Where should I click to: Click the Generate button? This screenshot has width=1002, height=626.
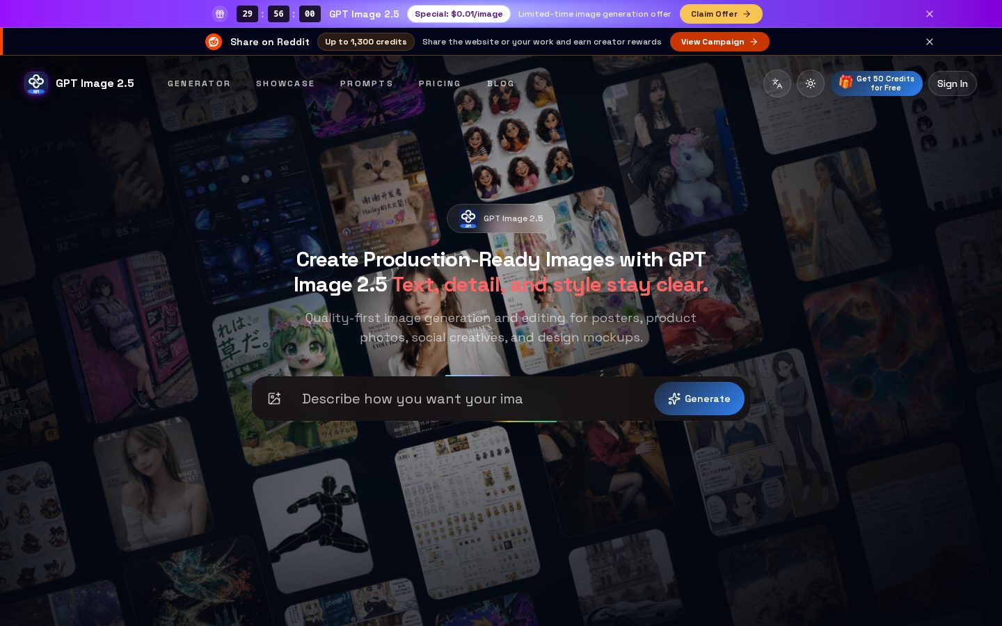(x=699, y=399)
